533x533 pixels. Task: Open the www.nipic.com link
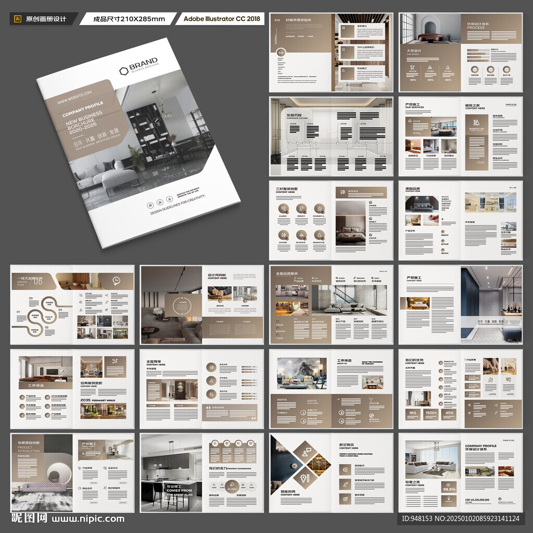click(x=88, y=519)
